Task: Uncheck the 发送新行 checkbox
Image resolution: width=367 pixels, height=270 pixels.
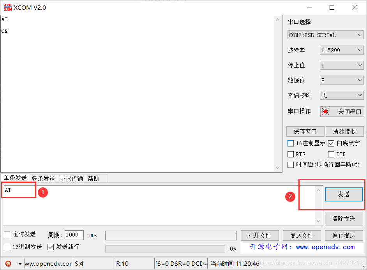Action: tap(51, 247)
